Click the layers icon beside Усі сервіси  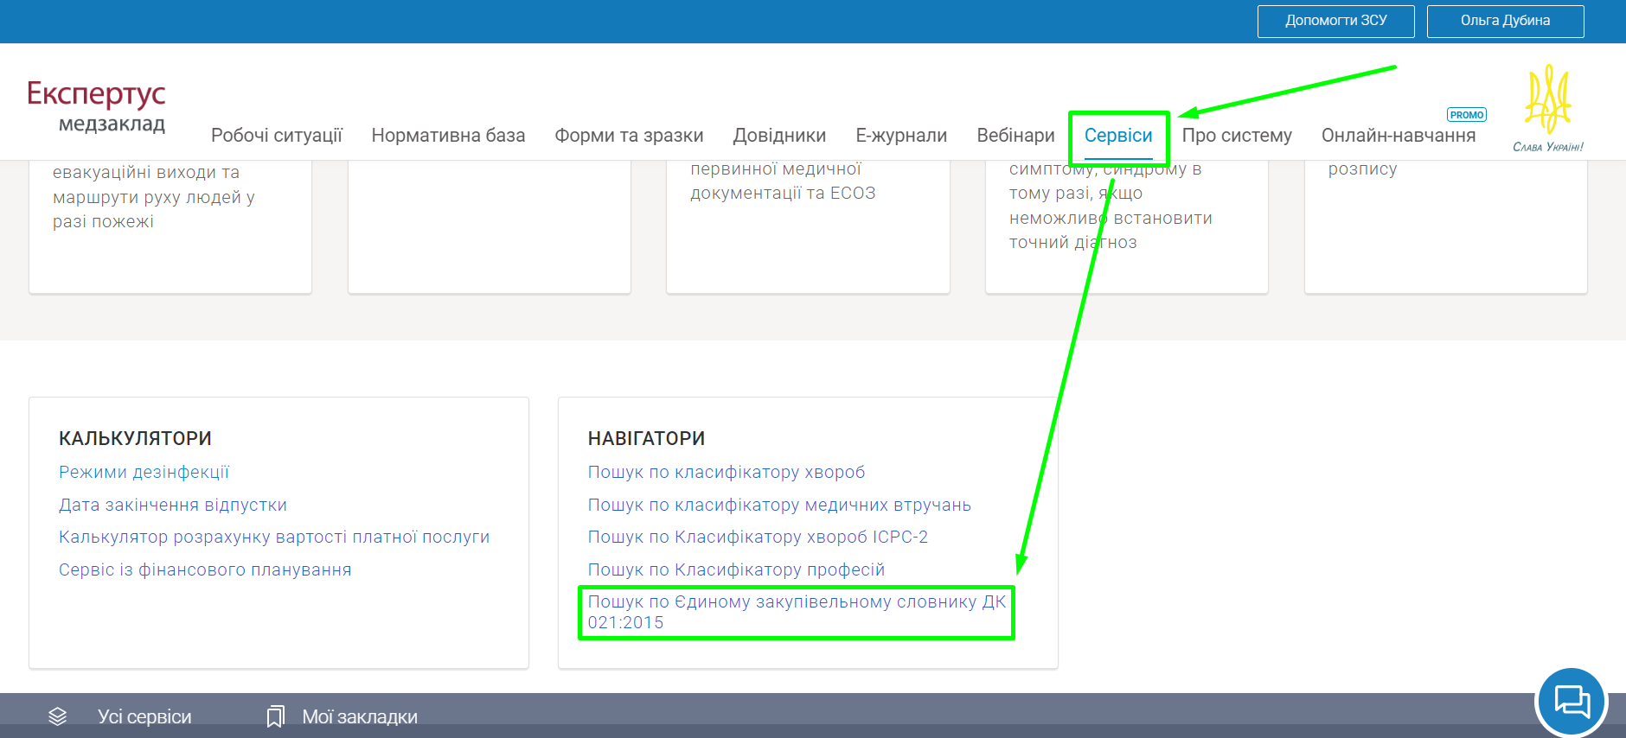click(x=58, y=716)
